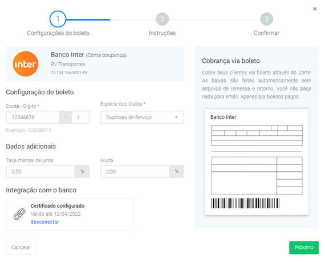Open the Espécie dos títulos dropdown
This screenshot has width=325, height=262.
click(x=142, y=118)
